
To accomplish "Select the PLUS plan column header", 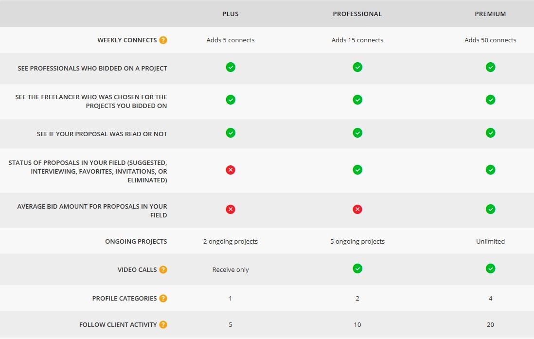I will coord(231,14).
